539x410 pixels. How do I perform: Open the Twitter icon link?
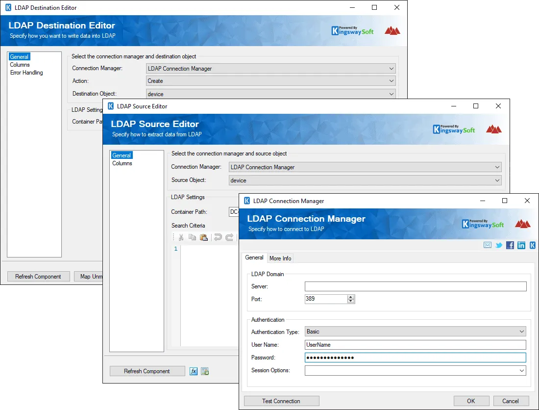pyautogui.click(x=499, y=245)
